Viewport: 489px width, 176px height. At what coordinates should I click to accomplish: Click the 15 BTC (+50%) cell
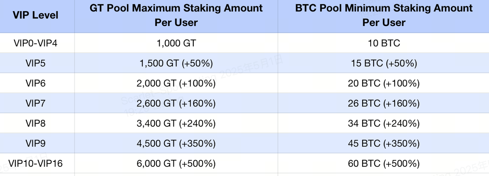click(x=384, y=63)
